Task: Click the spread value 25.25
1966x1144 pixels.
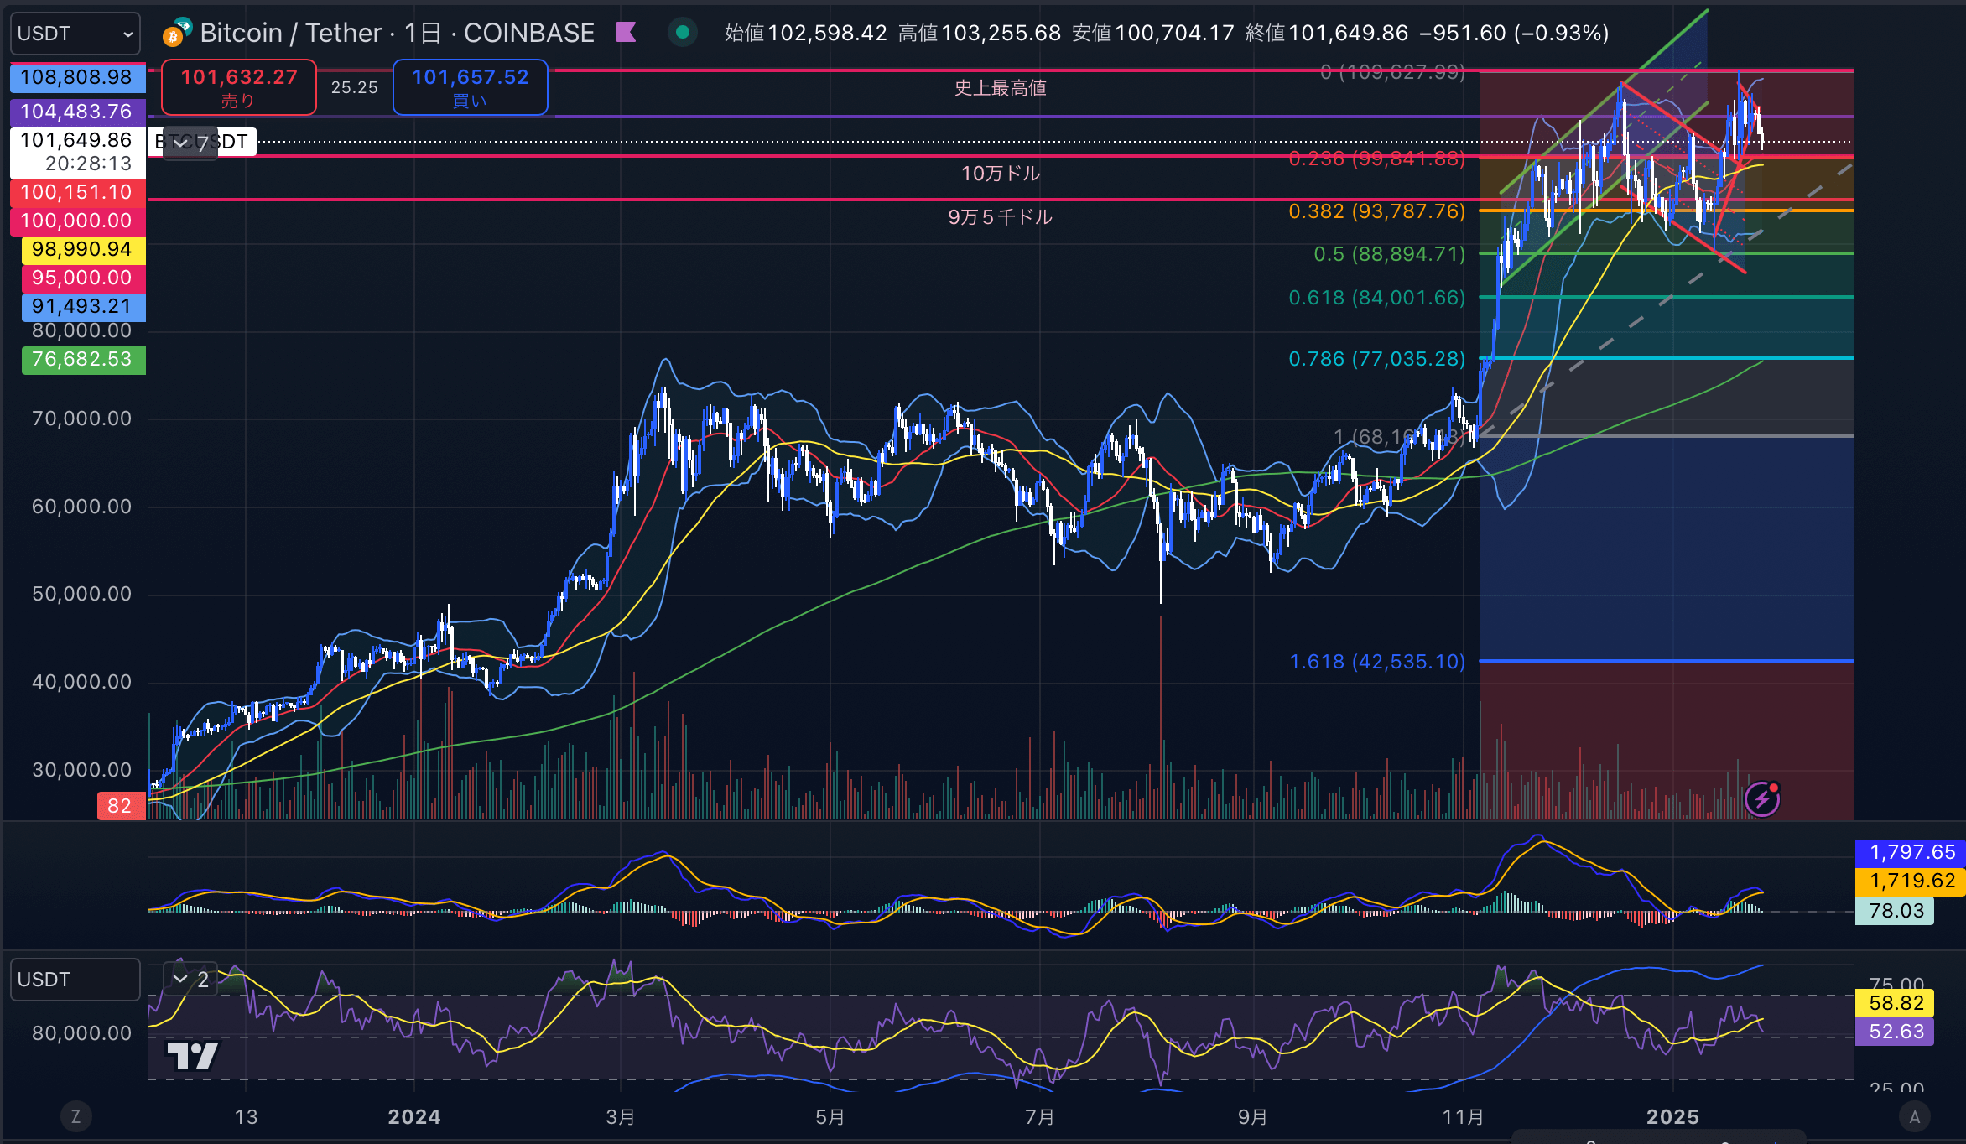Action: click(x=354, y=87)
